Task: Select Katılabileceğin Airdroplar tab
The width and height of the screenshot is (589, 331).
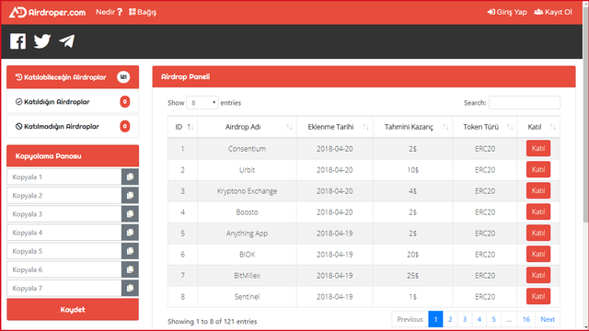Action: pos(73,77)
